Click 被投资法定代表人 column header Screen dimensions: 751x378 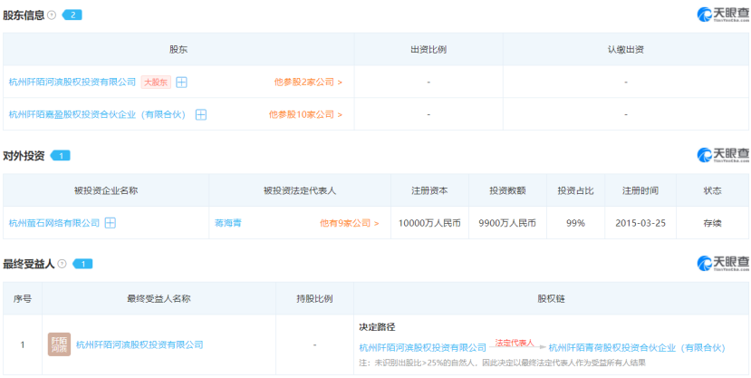[x=300, y=190]
